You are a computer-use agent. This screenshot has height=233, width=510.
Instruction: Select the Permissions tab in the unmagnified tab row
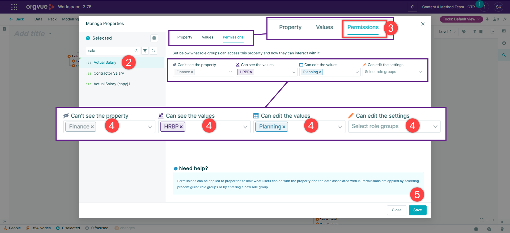click(x=233, y=37)
